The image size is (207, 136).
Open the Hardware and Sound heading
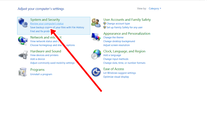46,51
